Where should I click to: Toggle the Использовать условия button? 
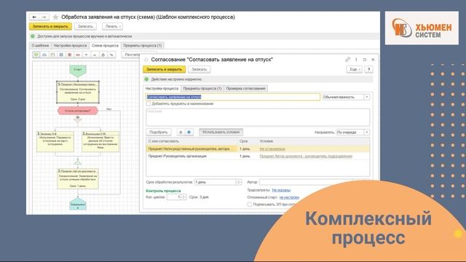[221, 132]
